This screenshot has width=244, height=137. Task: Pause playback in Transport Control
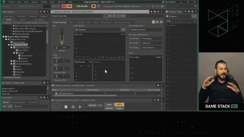coord(73,107)
